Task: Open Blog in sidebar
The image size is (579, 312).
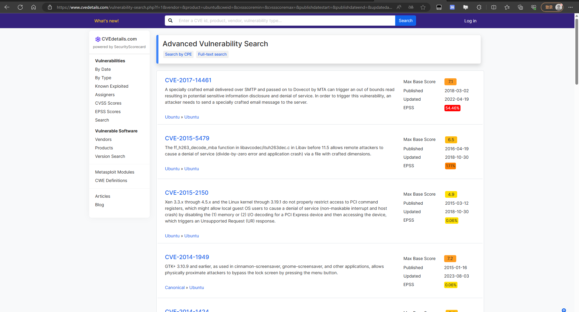Action: coord(99,205)
